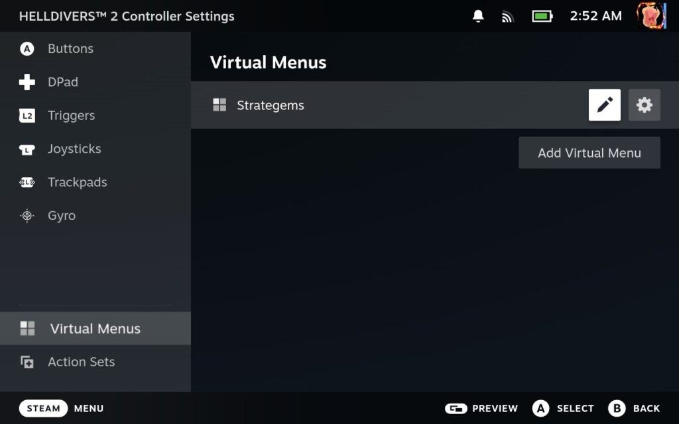Click the A SELECT footer hint

563,408
